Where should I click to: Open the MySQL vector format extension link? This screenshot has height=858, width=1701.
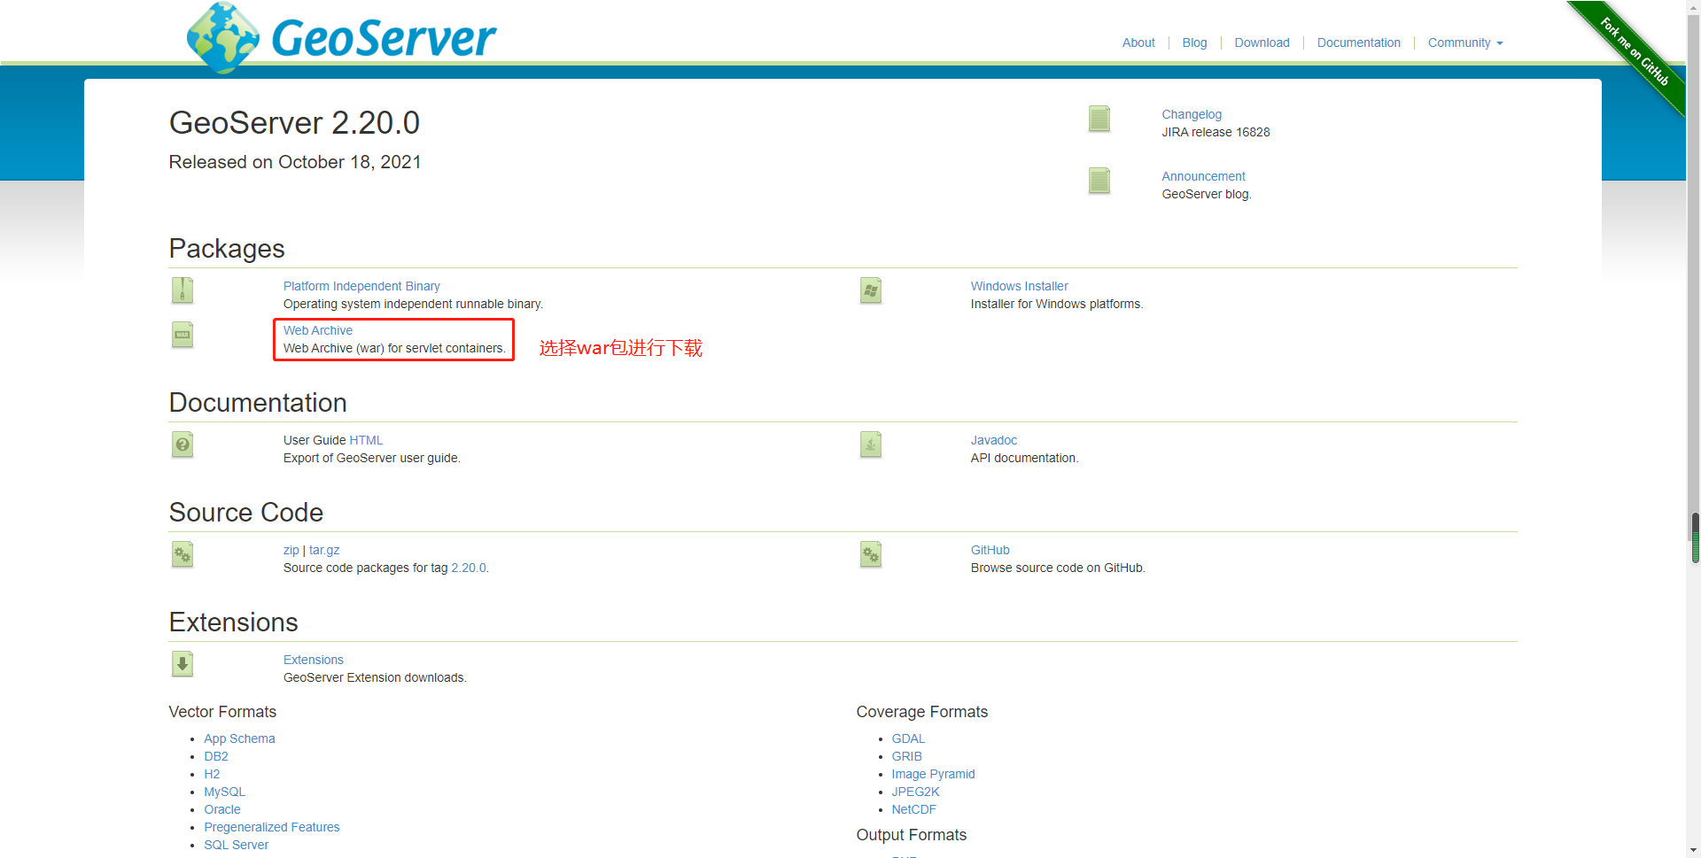224,791
